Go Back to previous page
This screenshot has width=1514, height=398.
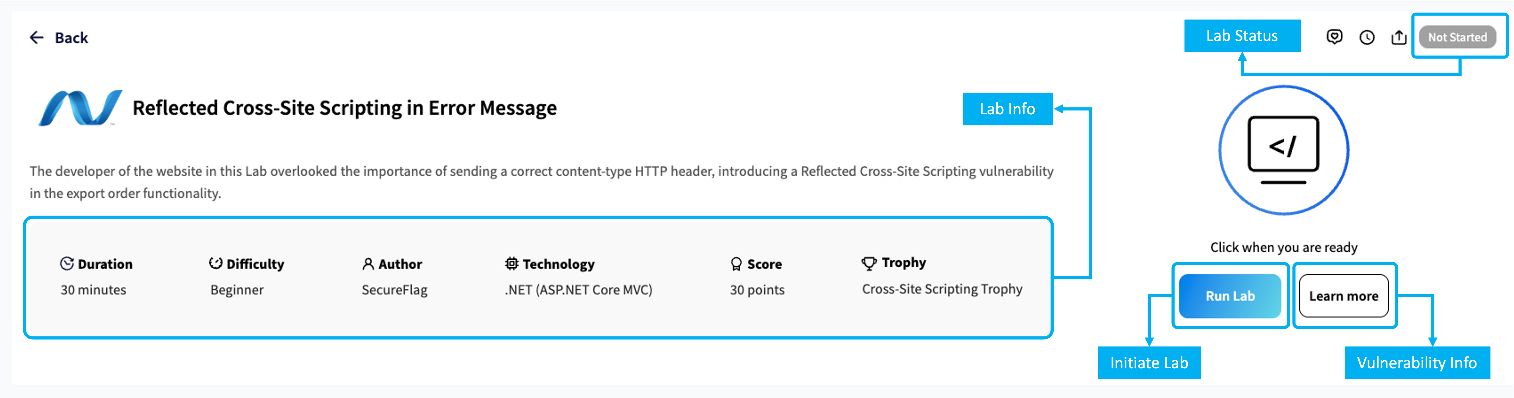[x=71, y=38]
